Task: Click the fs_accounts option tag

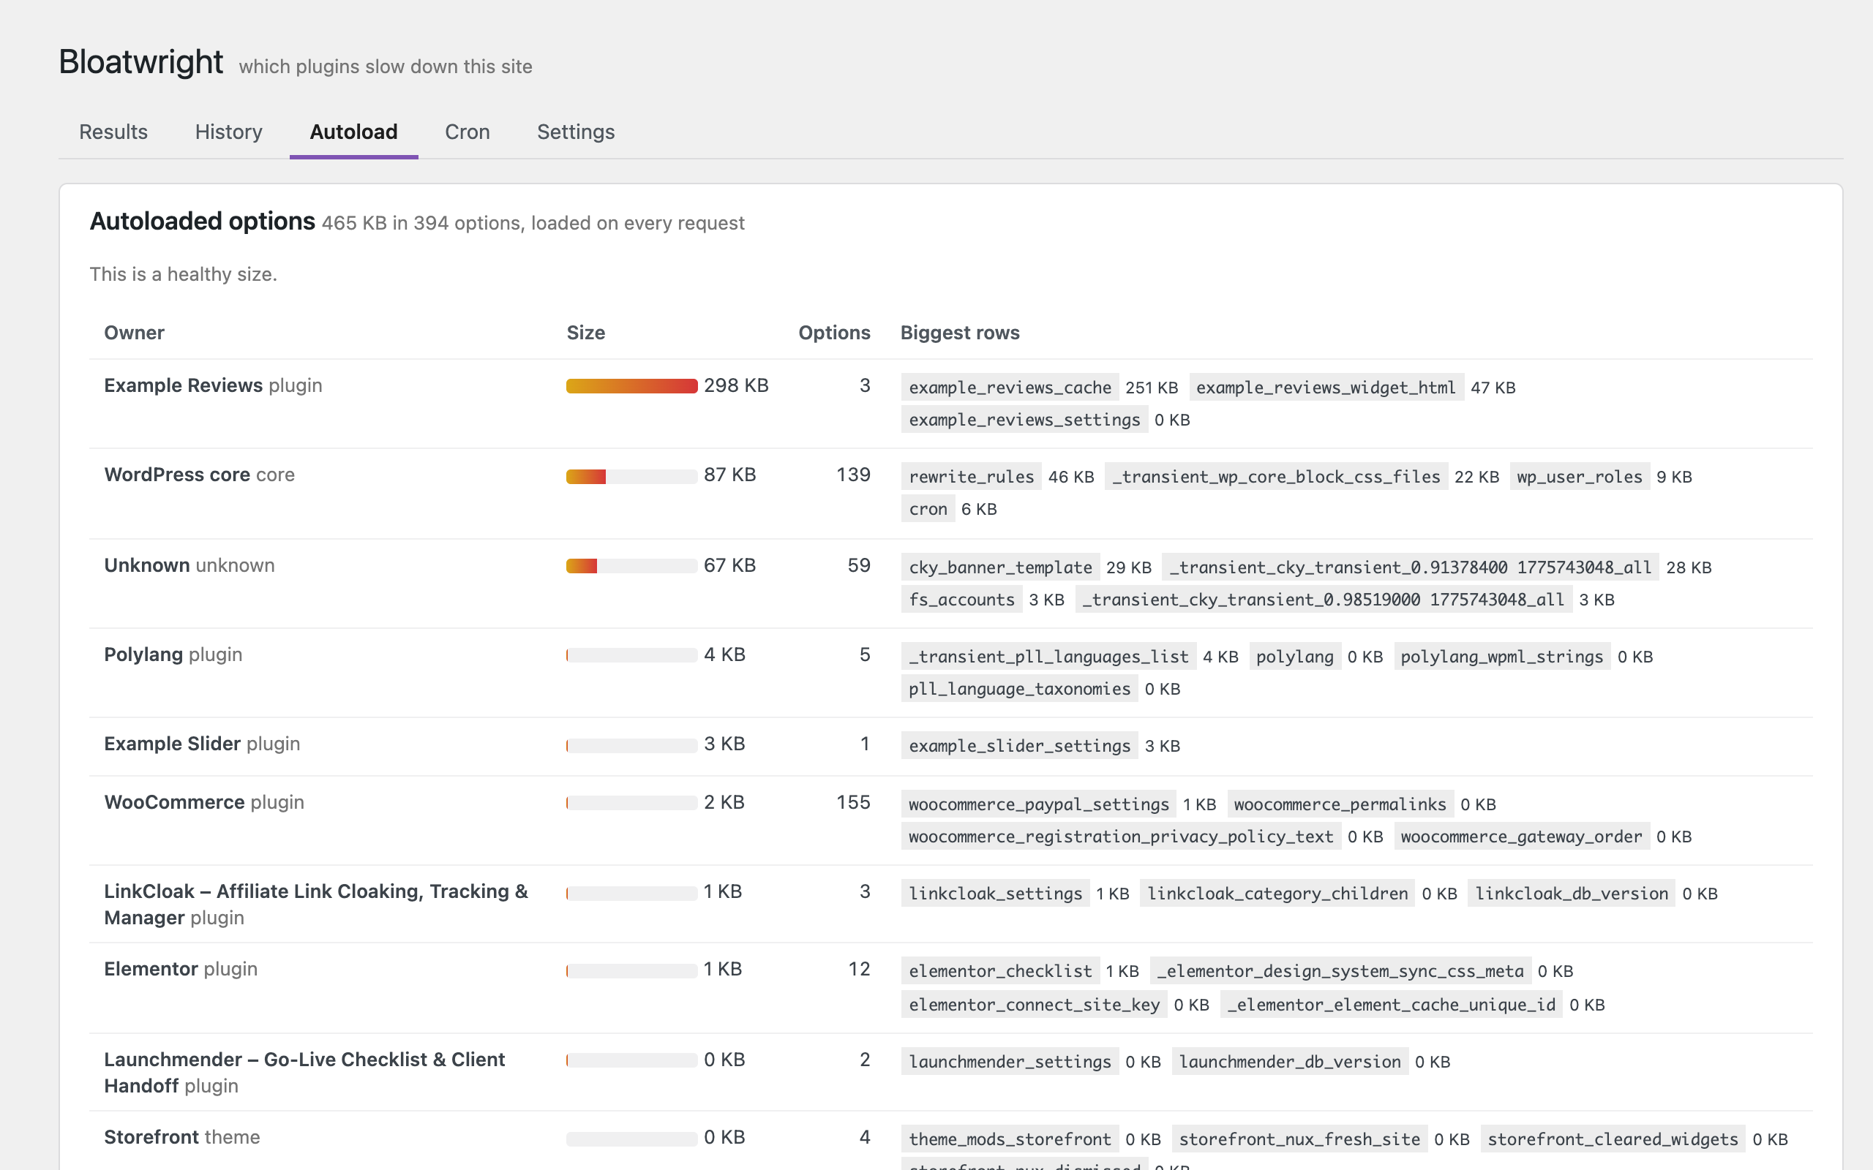Action: click(x=961, y=600)
